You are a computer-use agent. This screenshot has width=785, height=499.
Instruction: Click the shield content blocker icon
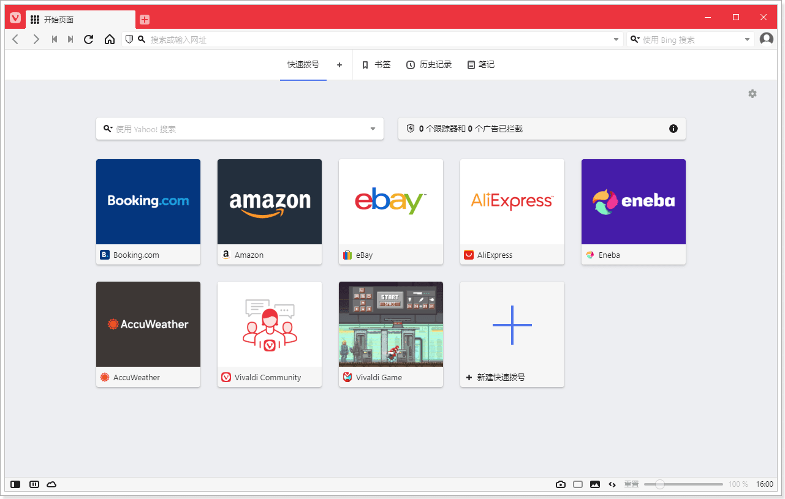point(129,39)
